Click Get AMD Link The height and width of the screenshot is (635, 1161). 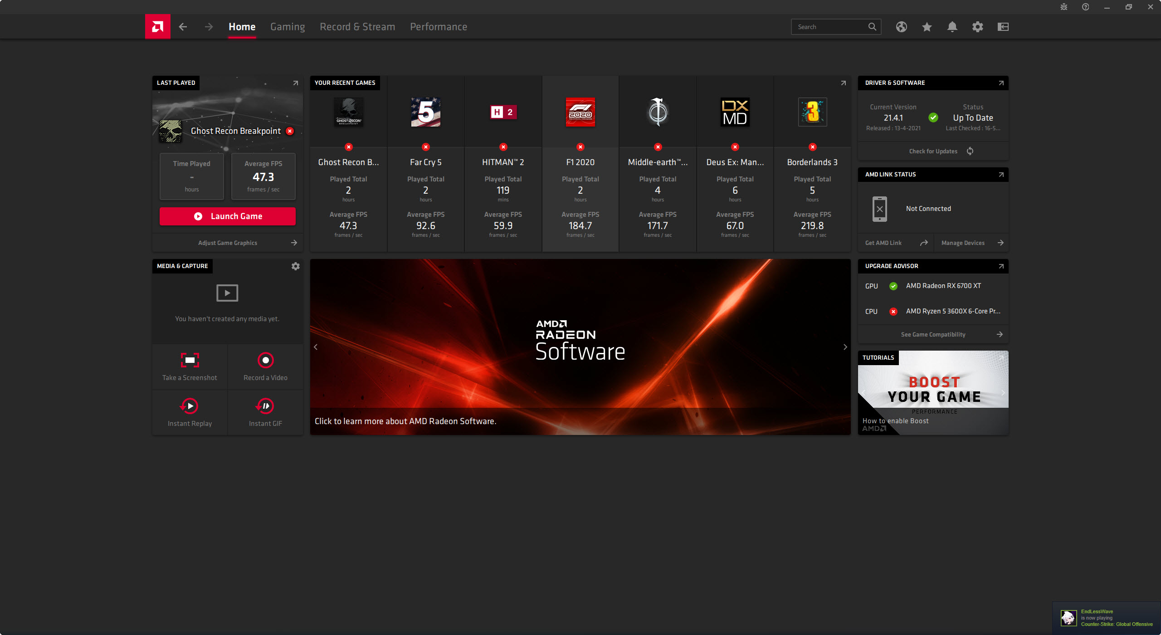[896, 243]
